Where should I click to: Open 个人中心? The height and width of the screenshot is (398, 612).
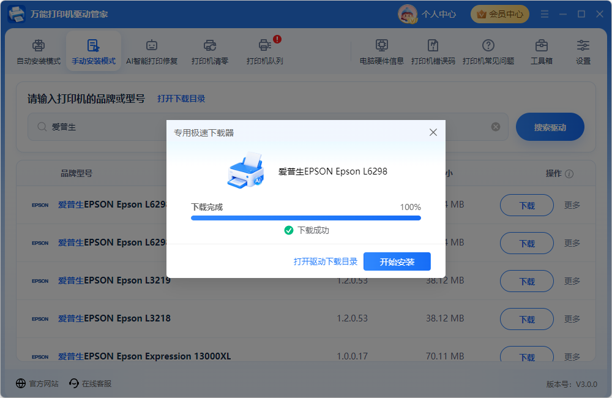tap(439, 15)
